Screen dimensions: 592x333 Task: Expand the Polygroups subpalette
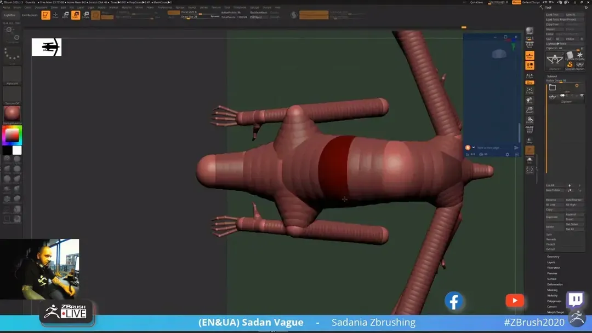coord(554,301)
